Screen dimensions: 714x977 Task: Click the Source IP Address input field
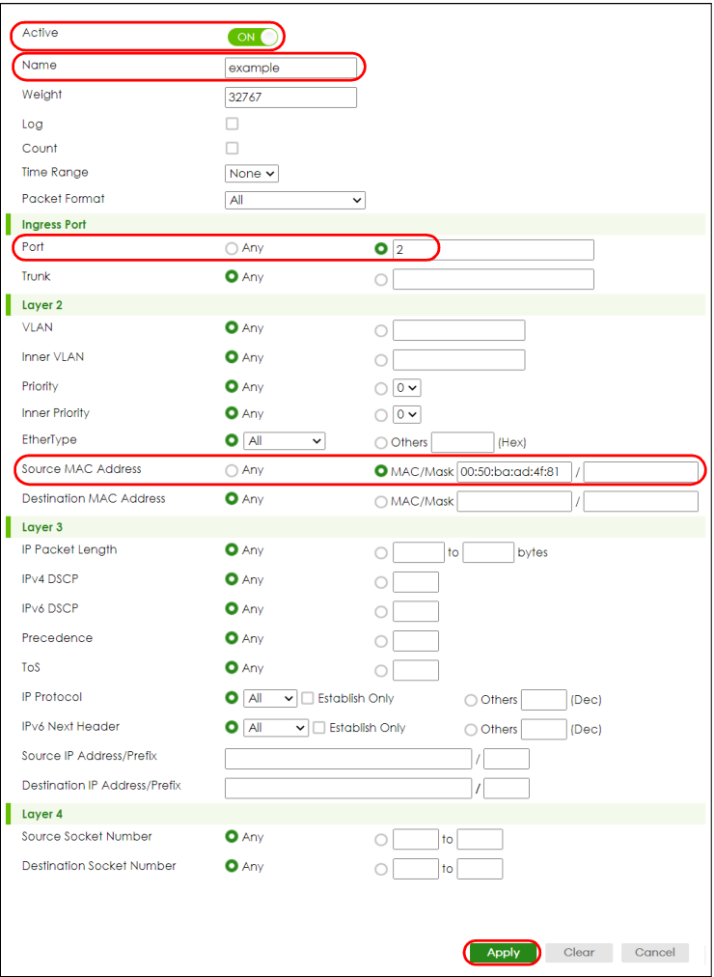coord(348,759)
